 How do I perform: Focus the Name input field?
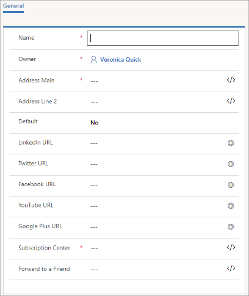click(x=163, y=38)
